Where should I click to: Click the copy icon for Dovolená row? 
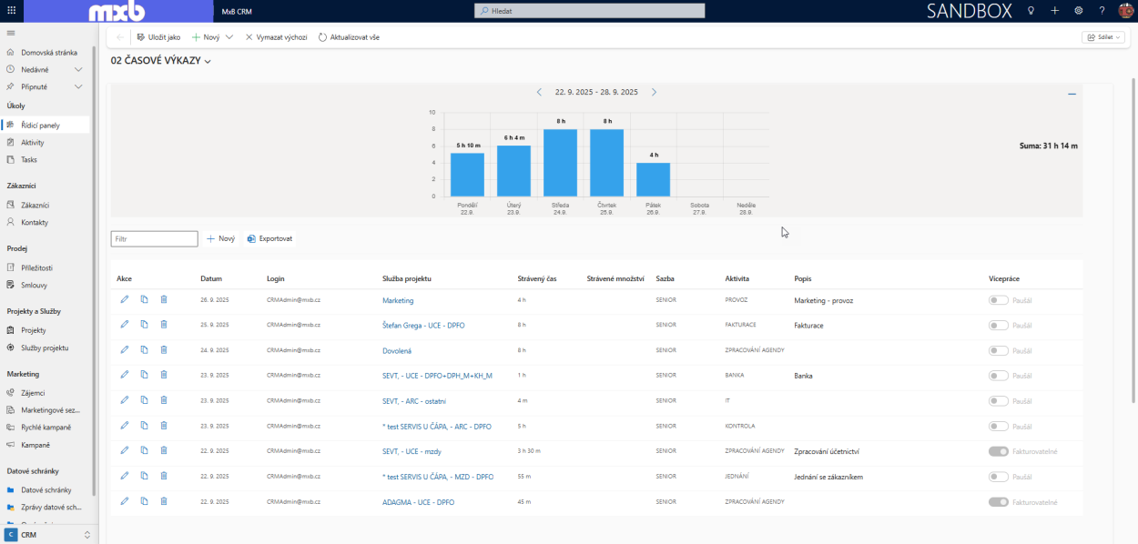click(x=144, y=349)
